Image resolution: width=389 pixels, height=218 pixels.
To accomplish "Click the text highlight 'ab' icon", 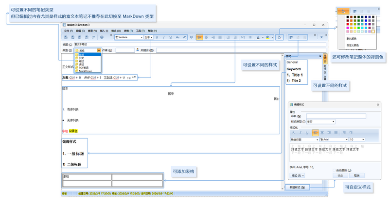I will tap(267, 37).
